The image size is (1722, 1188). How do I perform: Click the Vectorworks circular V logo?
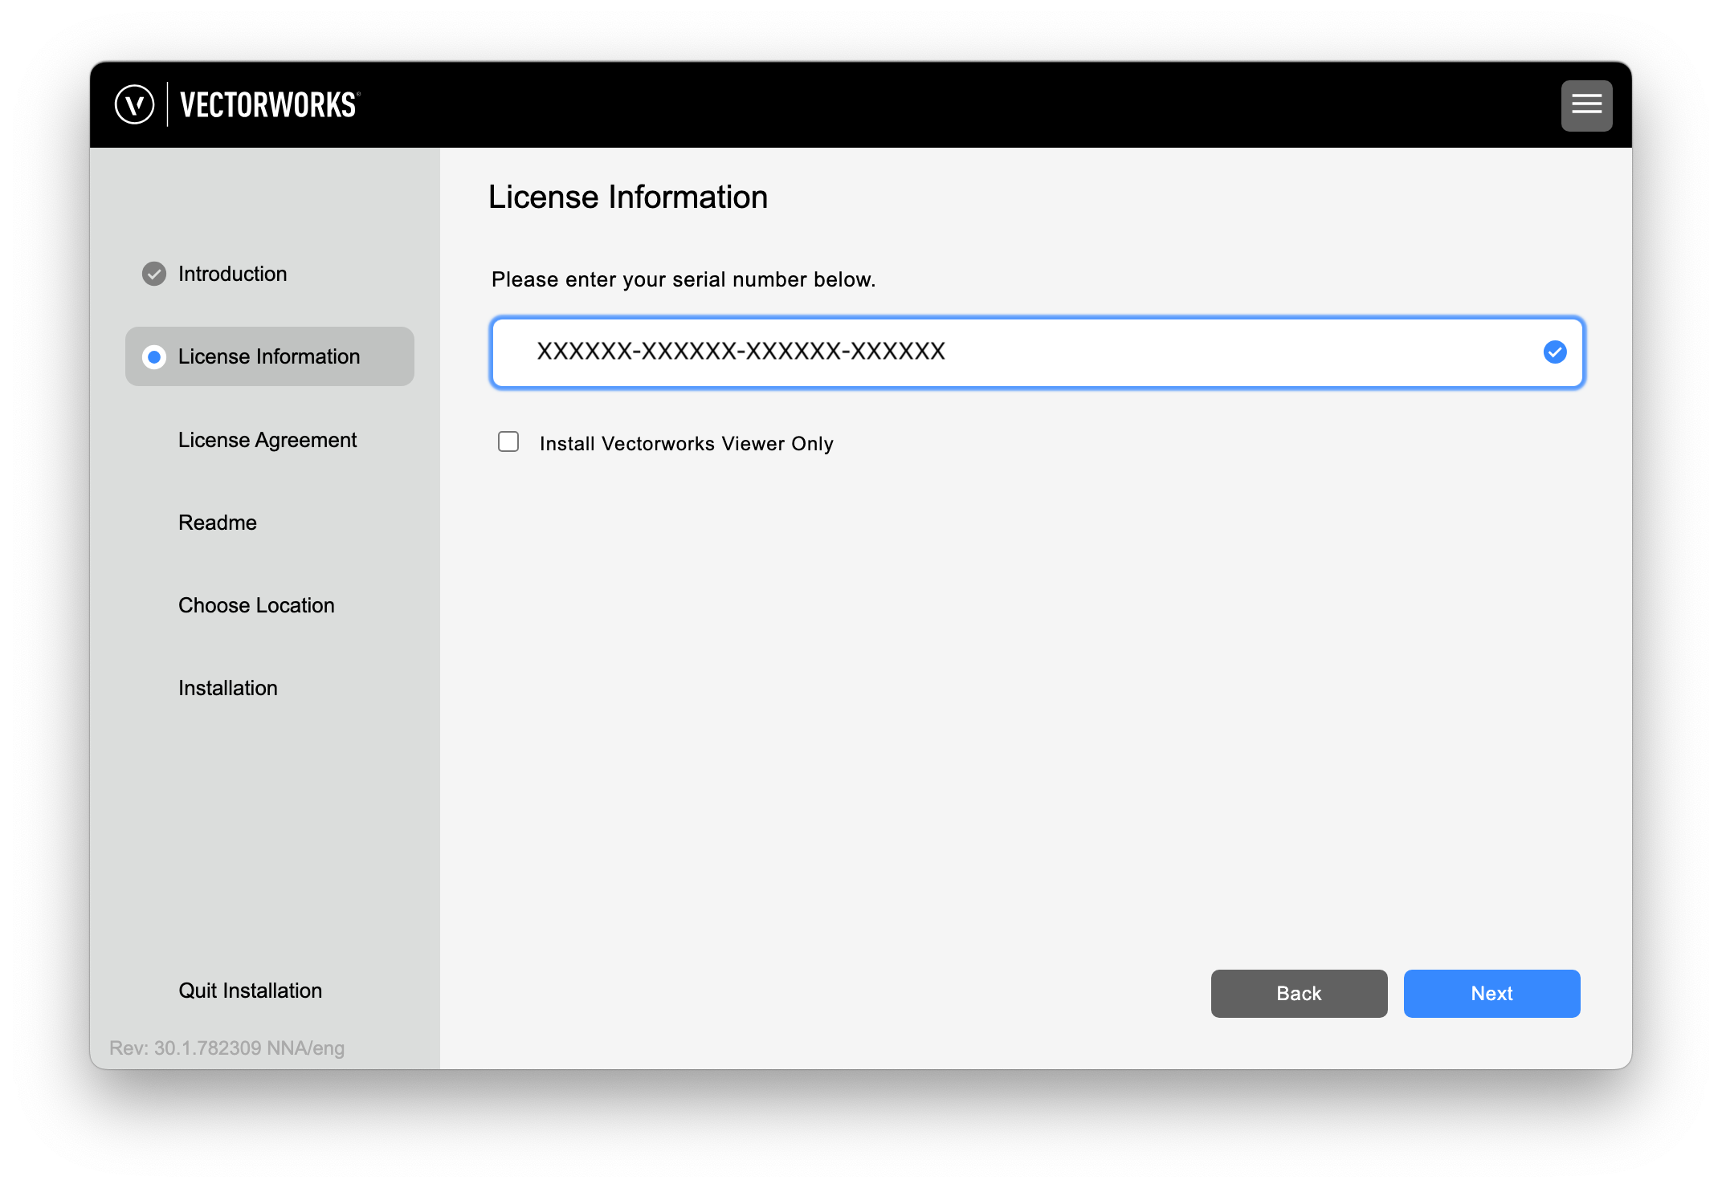134,104
